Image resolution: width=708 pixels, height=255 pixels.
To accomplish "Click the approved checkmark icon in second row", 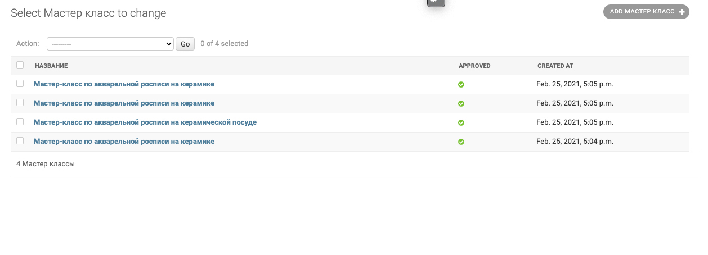I will (x=461, y=104).
